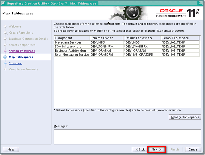Screen dimensions: 205x155
Task: Open the *DEV_MDS default tablespace cell
Action: click(142, 42)
